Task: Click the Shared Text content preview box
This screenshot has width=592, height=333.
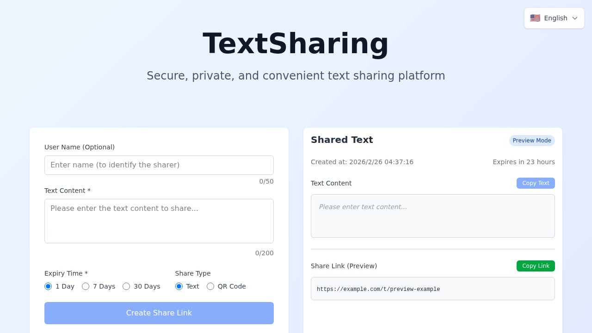Action: (x=433, y=216)
